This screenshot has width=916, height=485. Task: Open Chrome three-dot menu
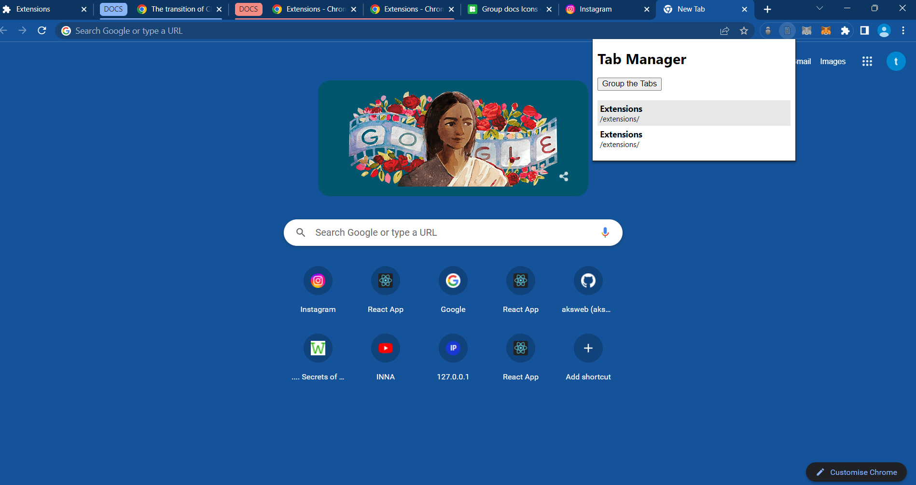tap(903, 31)
